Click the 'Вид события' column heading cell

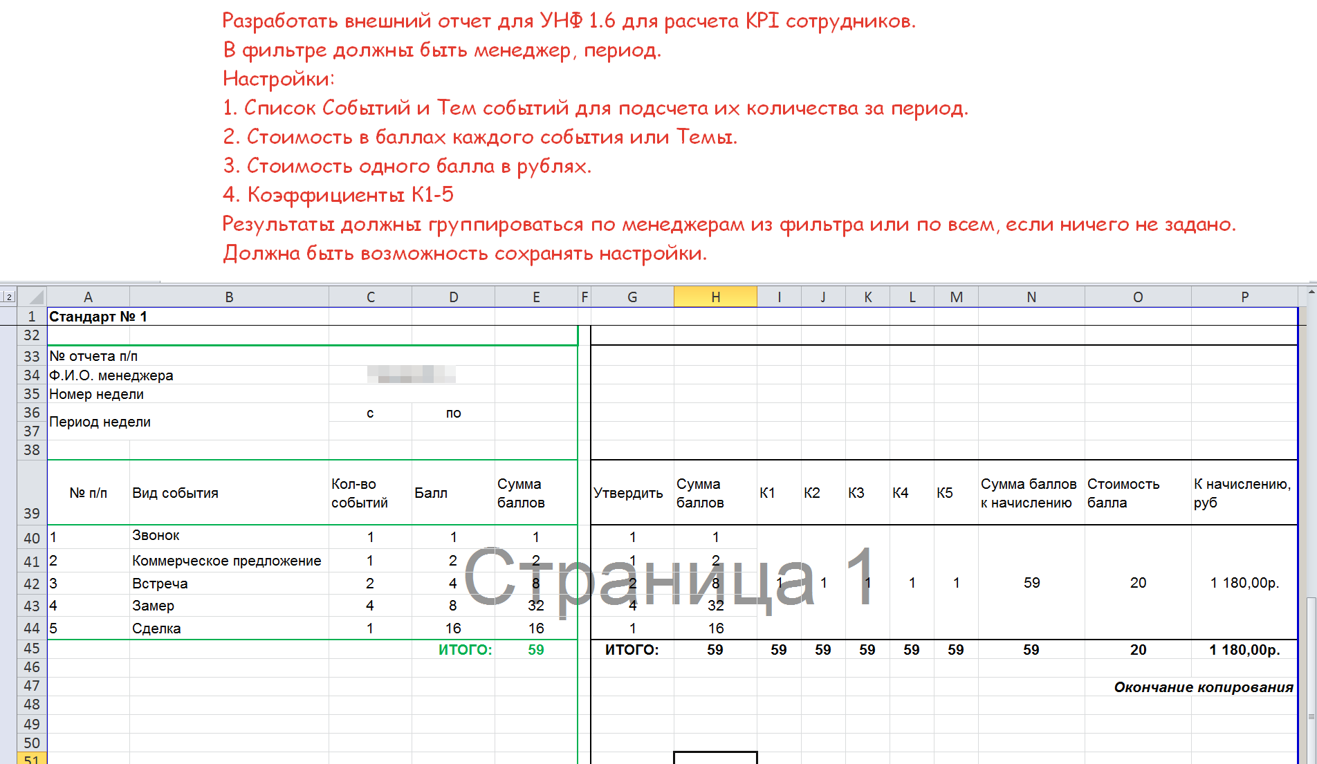pyautogui.click(x=176, y=493)
